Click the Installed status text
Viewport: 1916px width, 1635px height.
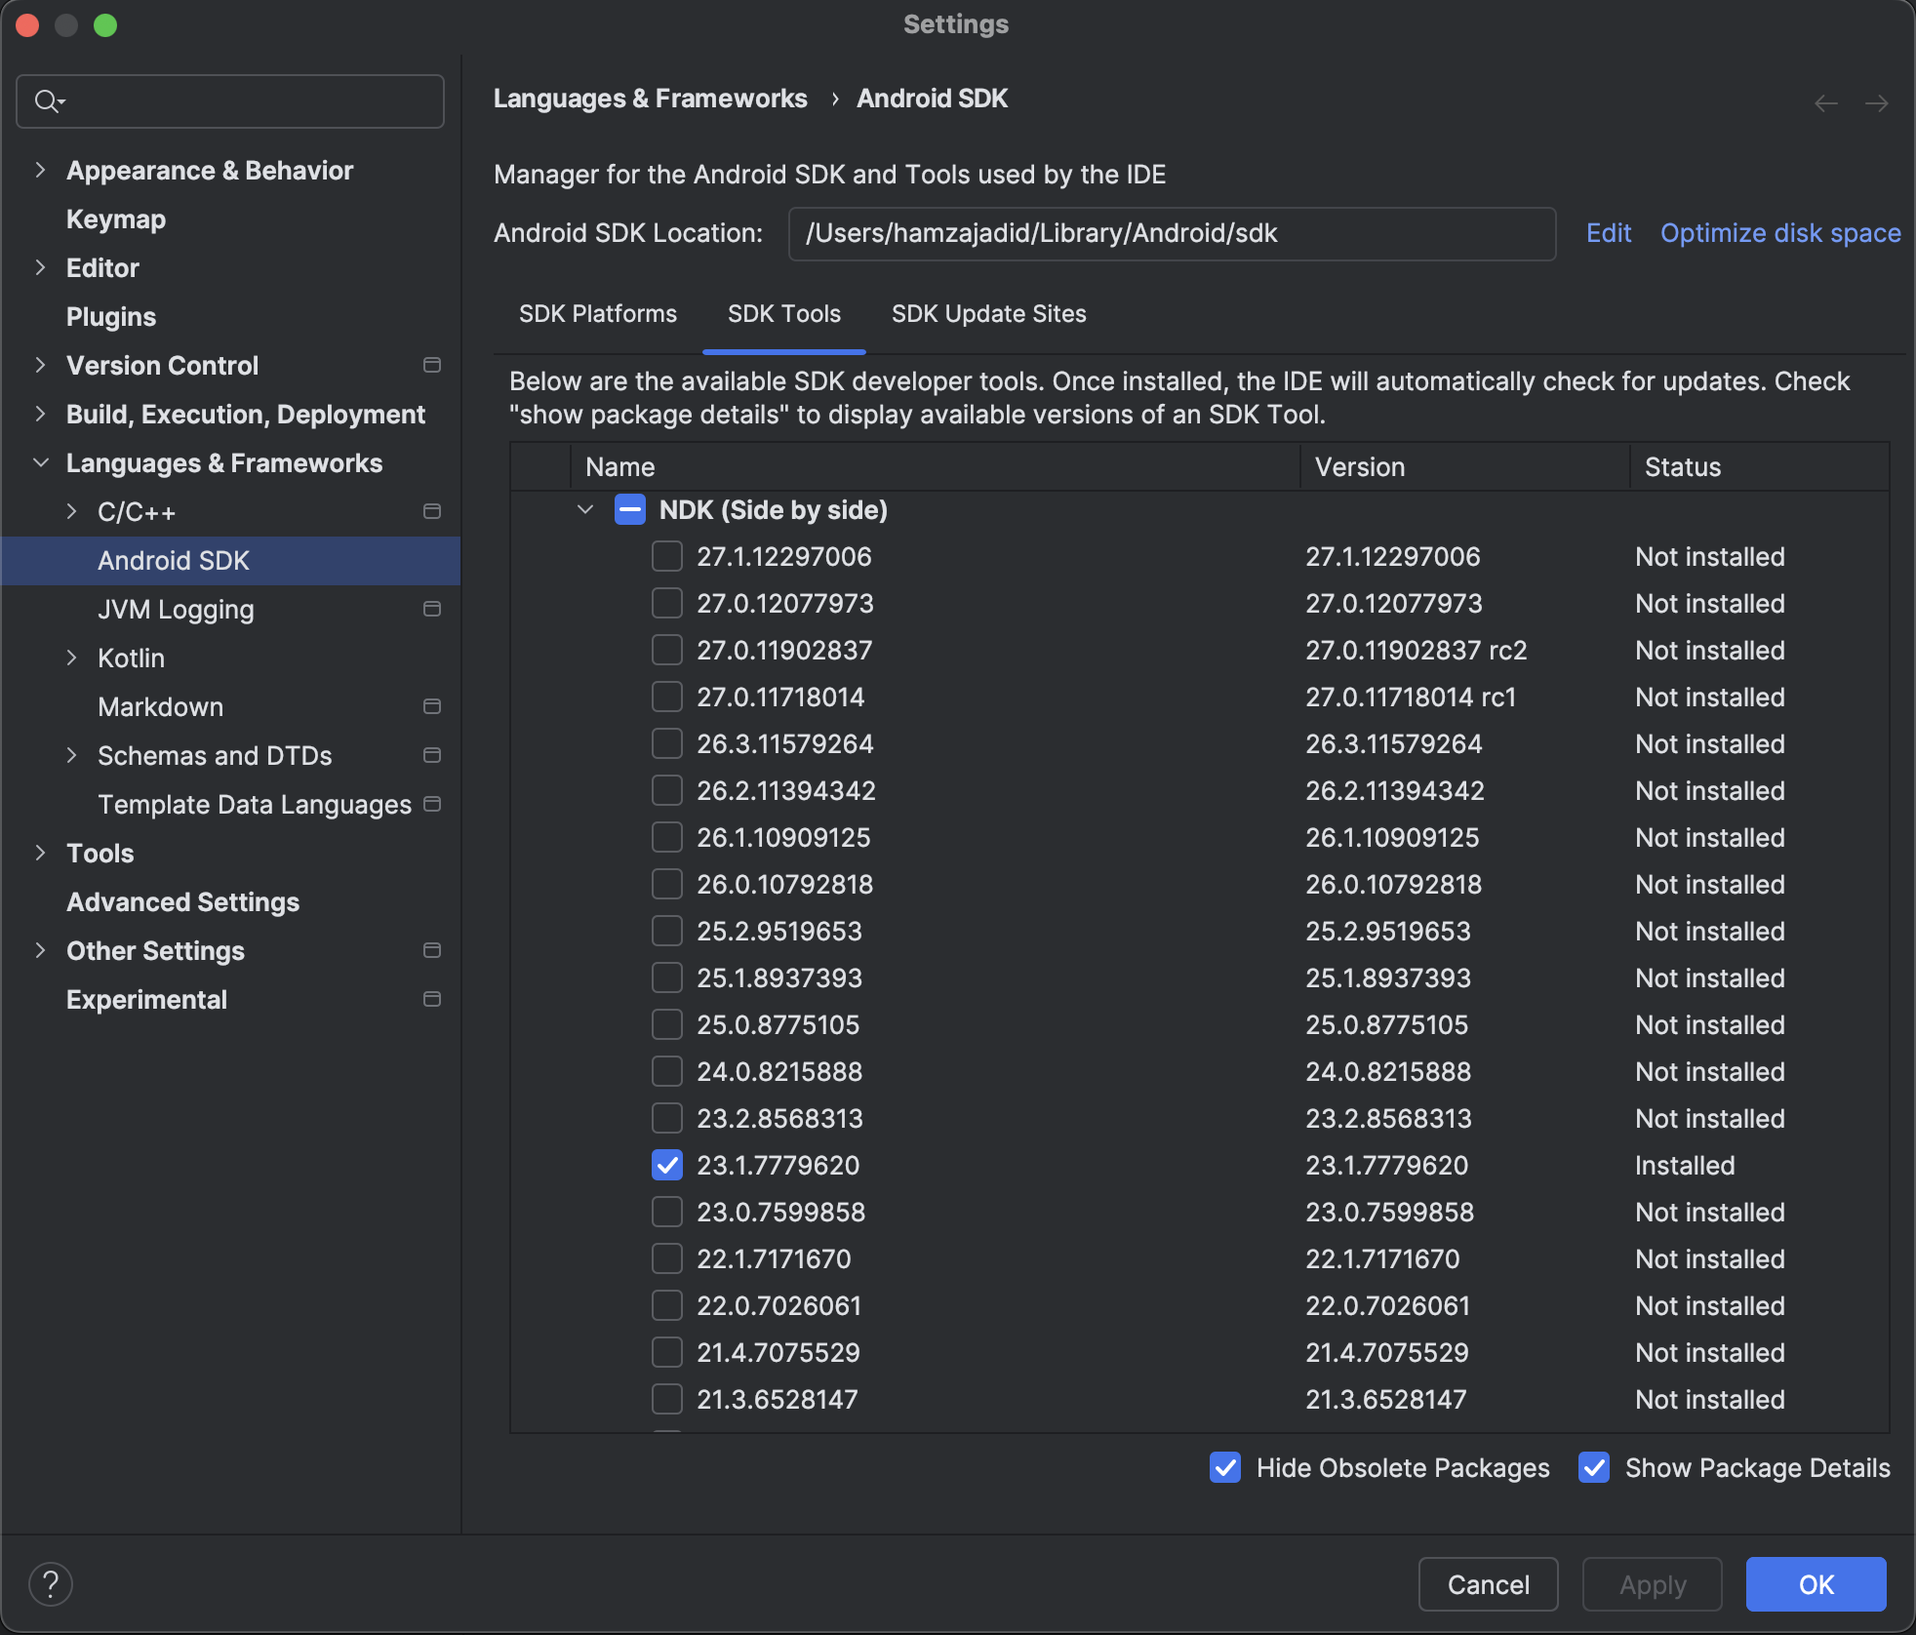(1685, 1165)
